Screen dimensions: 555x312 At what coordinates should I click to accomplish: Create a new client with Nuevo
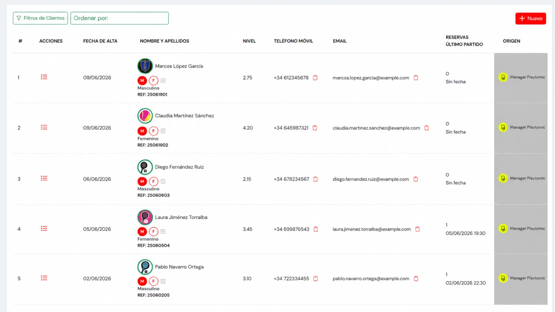[x=530, y=18]
